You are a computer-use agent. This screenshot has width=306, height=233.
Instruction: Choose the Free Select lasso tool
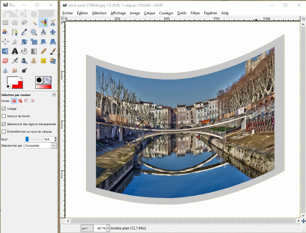click(24, 23)
